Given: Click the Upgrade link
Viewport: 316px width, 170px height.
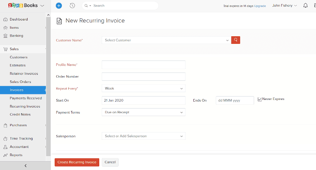Looking at the screenshot, I should [x=260, y=6].
